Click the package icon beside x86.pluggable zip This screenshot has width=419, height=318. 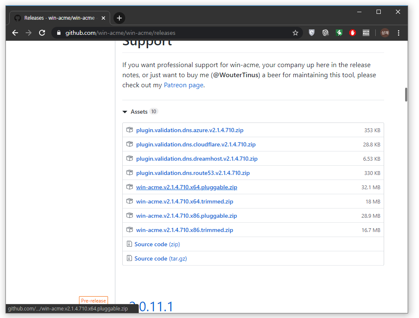(x=129, y=215)
